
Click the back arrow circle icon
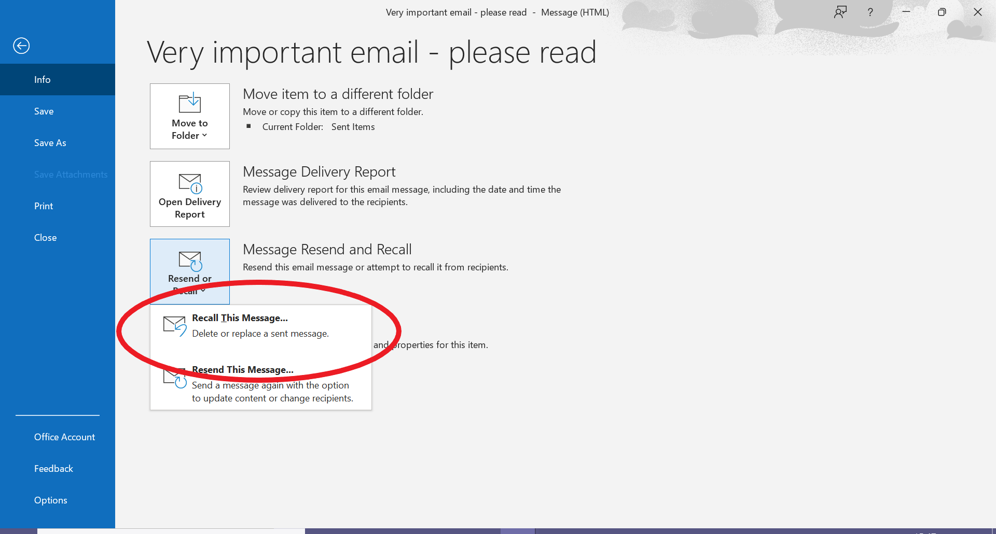[21, 46]
